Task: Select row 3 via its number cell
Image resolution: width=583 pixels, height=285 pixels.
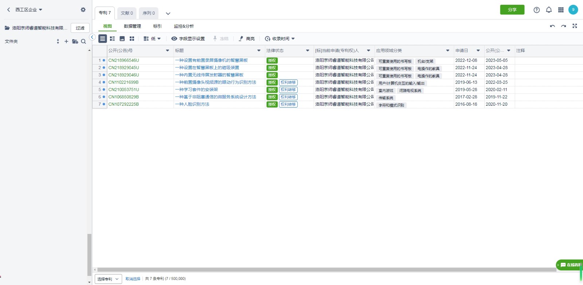Action: click(x=99, y=75)
